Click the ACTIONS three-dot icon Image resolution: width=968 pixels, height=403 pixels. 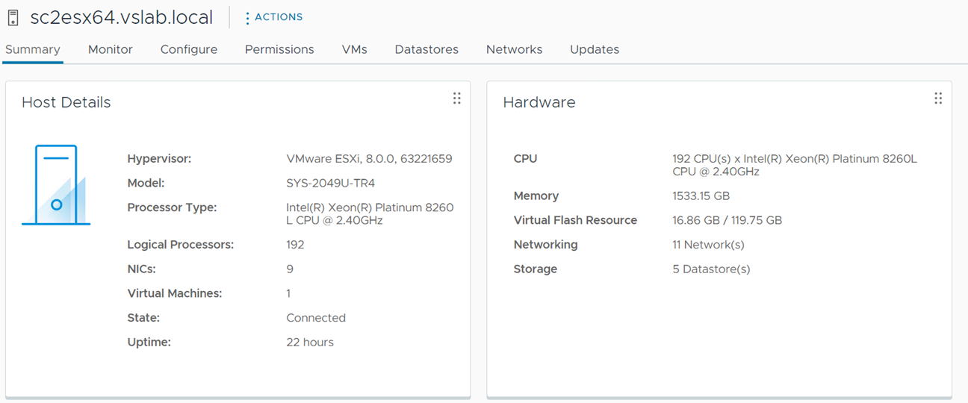click(x=247, y=18)
